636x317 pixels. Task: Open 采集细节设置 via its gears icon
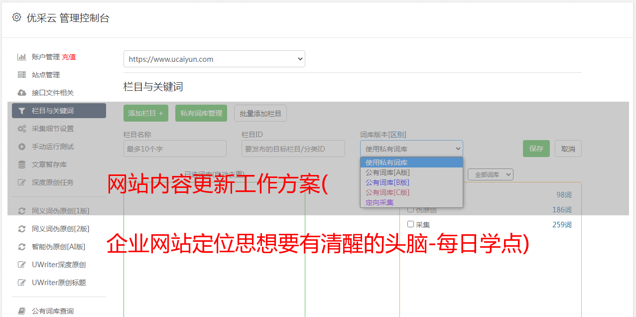[x=21, y=129]
